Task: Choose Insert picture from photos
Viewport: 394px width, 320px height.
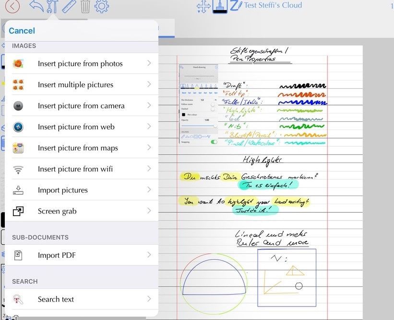Action: coord(80,64)
